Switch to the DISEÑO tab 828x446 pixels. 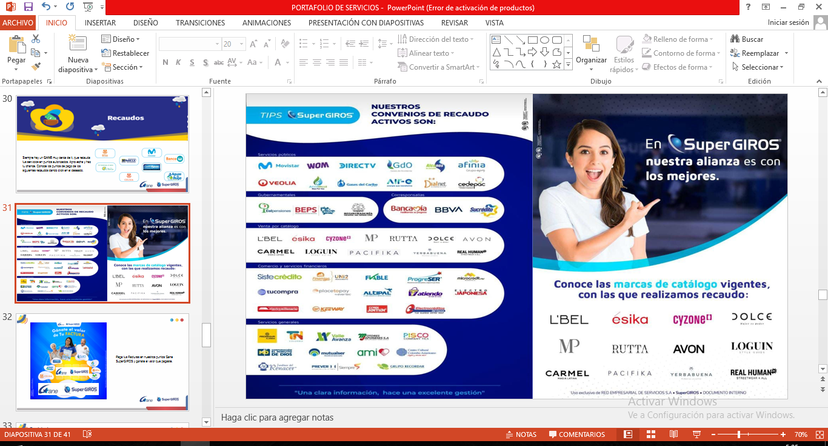[145, 23]
